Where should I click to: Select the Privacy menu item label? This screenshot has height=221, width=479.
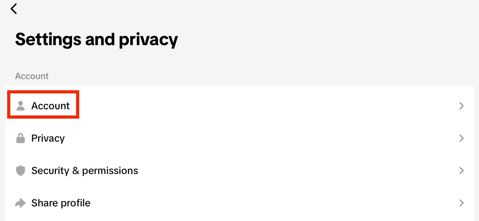(x=48, y=138)
